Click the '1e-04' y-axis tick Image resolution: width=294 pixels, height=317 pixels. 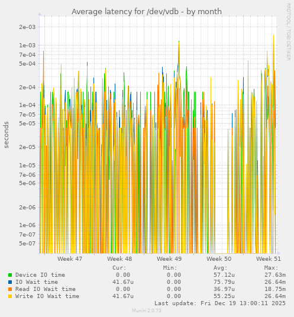pyautogui.click(x=27, y=105)
